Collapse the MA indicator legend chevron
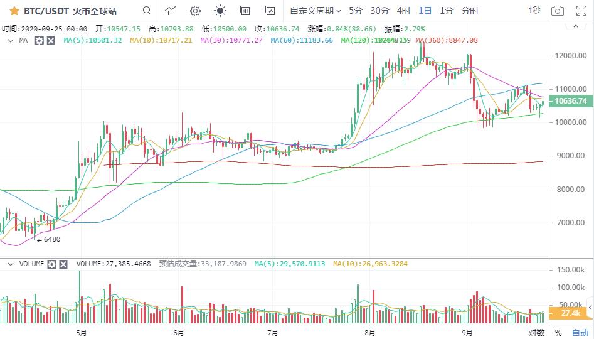The width and height of the screenshot is (594, 339). click(11, 40)
